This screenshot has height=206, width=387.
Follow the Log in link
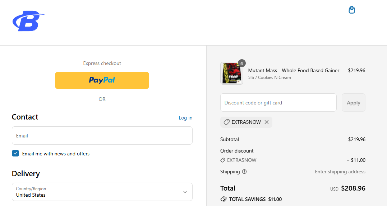[185, 118]
